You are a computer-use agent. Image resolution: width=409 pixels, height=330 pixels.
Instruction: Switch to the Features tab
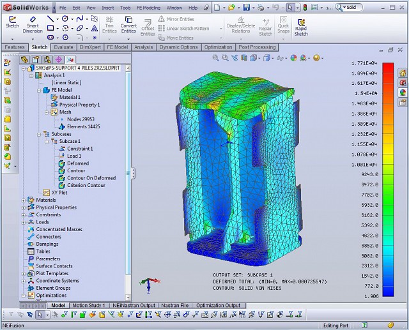point(15,47)
